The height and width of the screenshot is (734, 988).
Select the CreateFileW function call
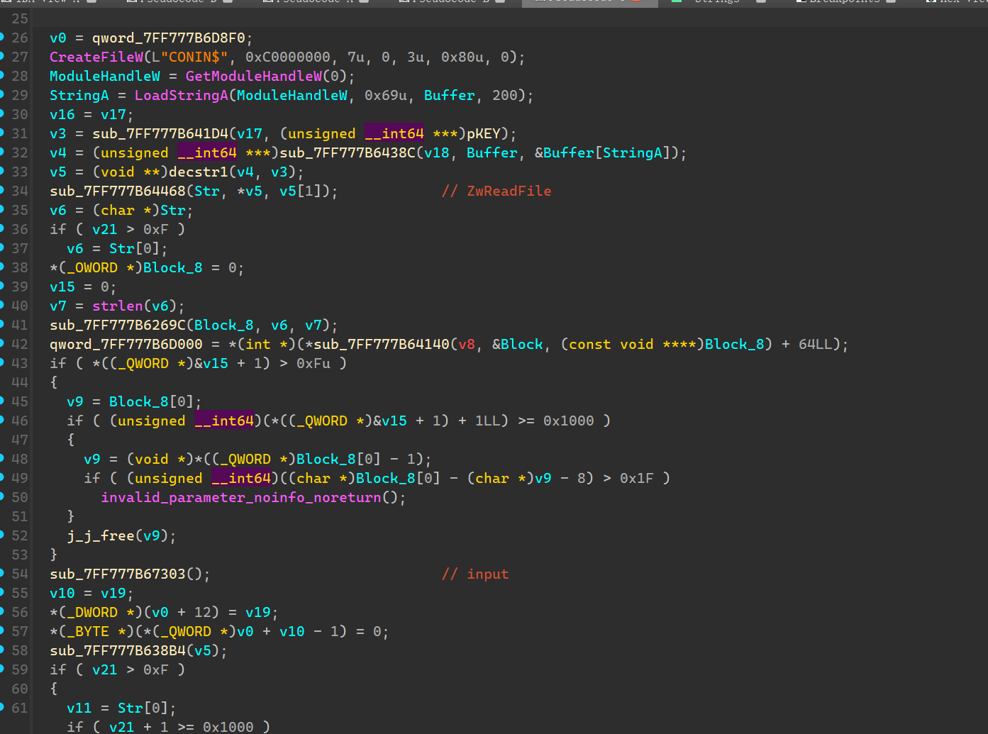tap(96, 57)
